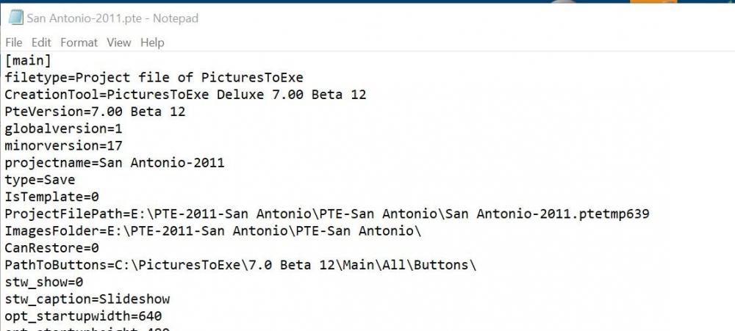Open the Format menu
This screenshot has width=735, height=331.
(x=79, y=43)
